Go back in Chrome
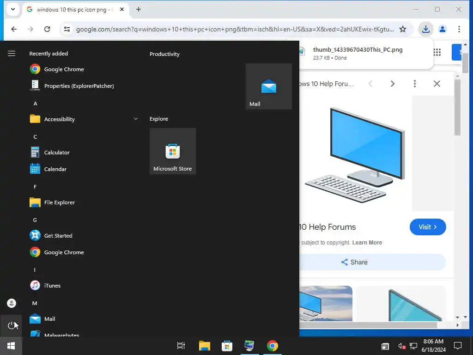The image size is (473, 355). pos(14,29)
